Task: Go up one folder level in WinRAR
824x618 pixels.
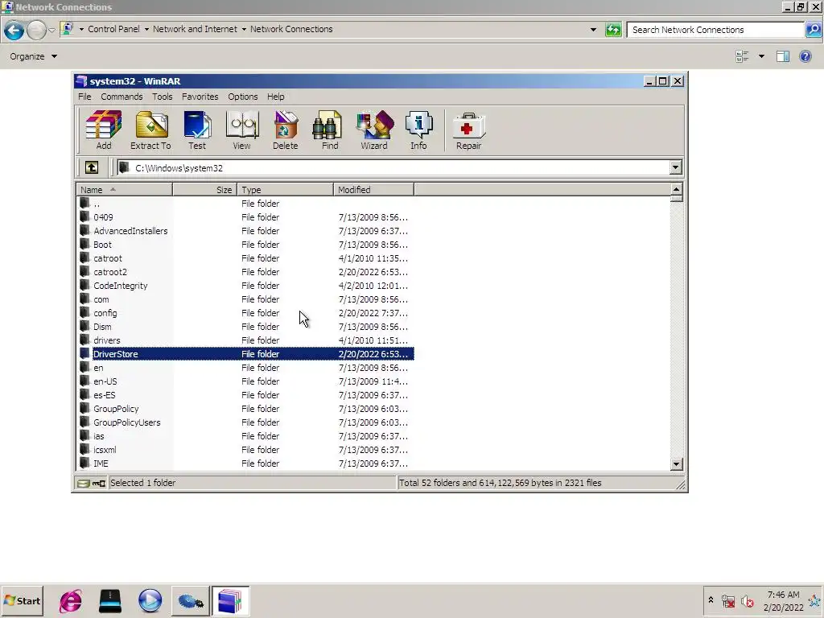Action: point(92,167)
